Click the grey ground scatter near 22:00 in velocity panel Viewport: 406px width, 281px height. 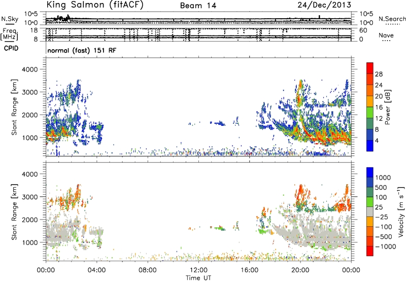point(325,234)
